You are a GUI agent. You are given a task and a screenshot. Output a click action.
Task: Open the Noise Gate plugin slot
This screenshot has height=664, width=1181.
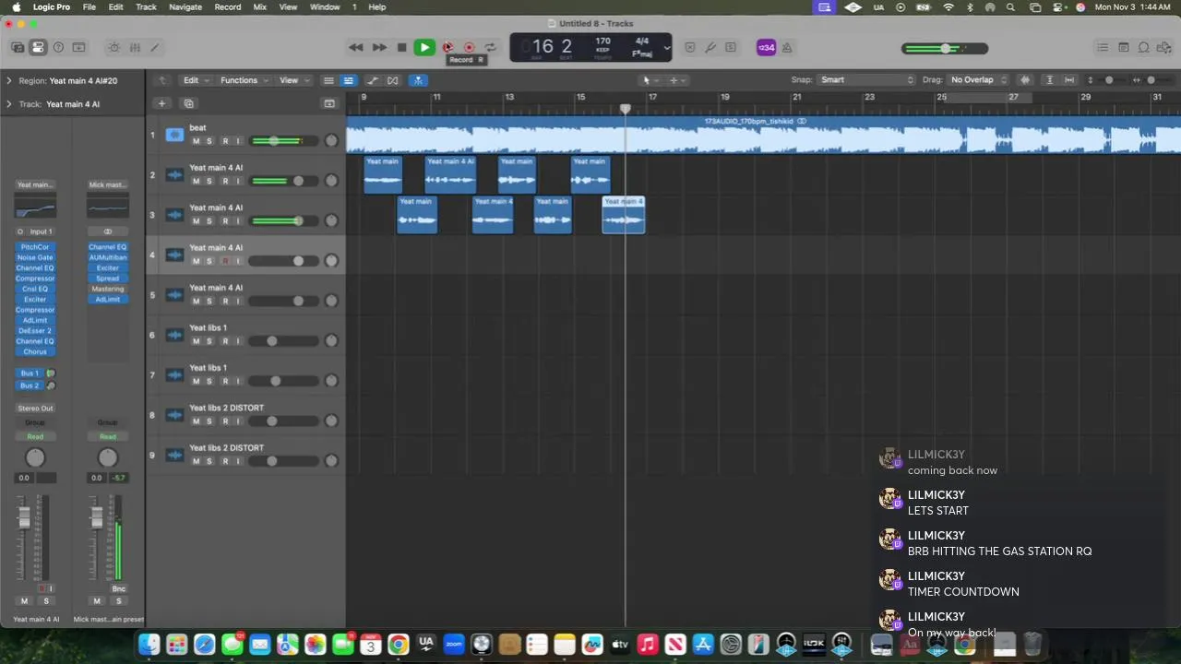pos(35,257)
